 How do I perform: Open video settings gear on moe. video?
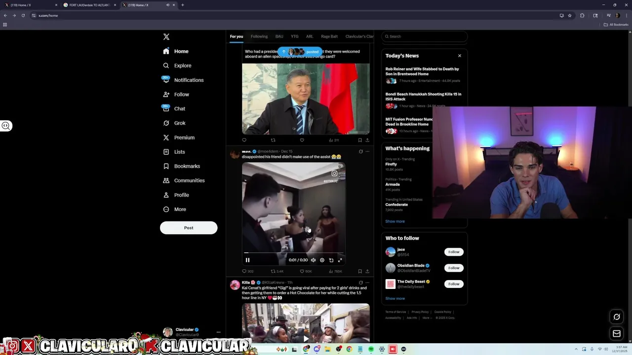[322, 260]
